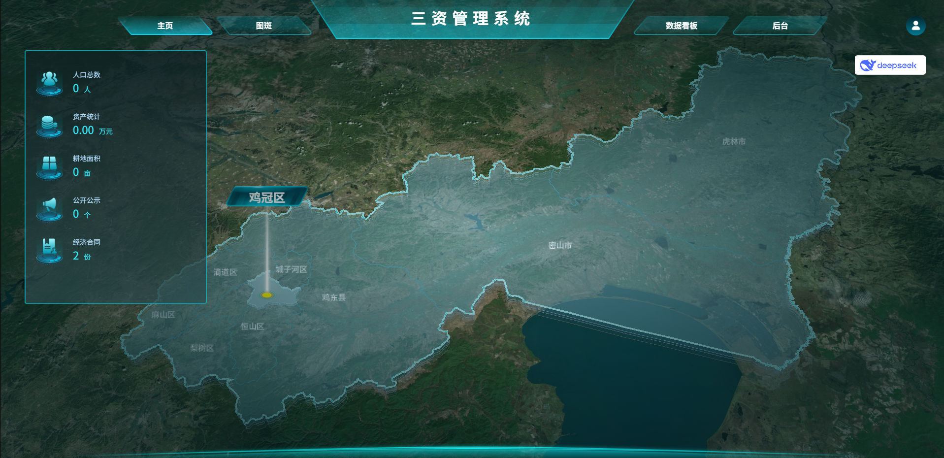Go to the 后台 tab
The height and width of the screenshot is (458, 944).
(x=780, y=26)
